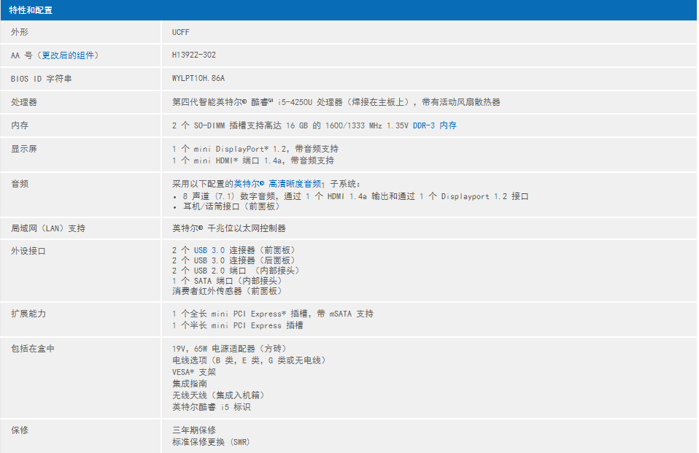
Task: Select the AA number H13922-302
Action: 194,55
